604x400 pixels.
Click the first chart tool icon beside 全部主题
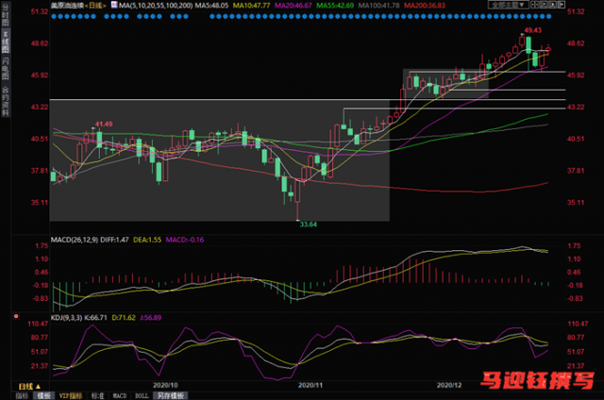click(x=534, y=5)
